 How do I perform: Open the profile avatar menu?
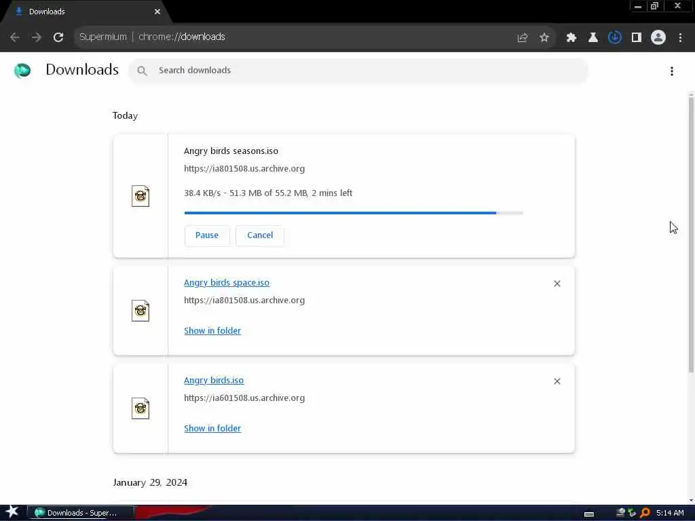coord(658,38)
